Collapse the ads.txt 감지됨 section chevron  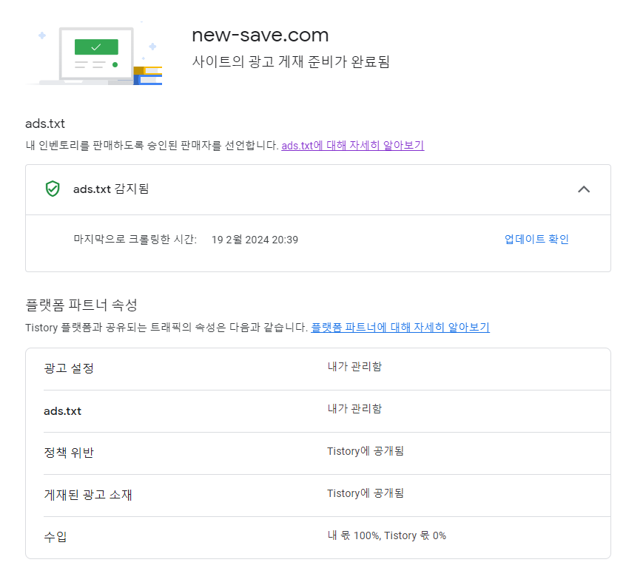click(584, 189)
